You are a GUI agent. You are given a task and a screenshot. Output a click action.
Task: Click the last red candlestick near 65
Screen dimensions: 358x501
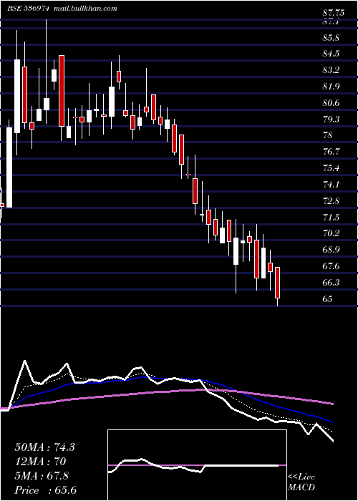point(278,283)
